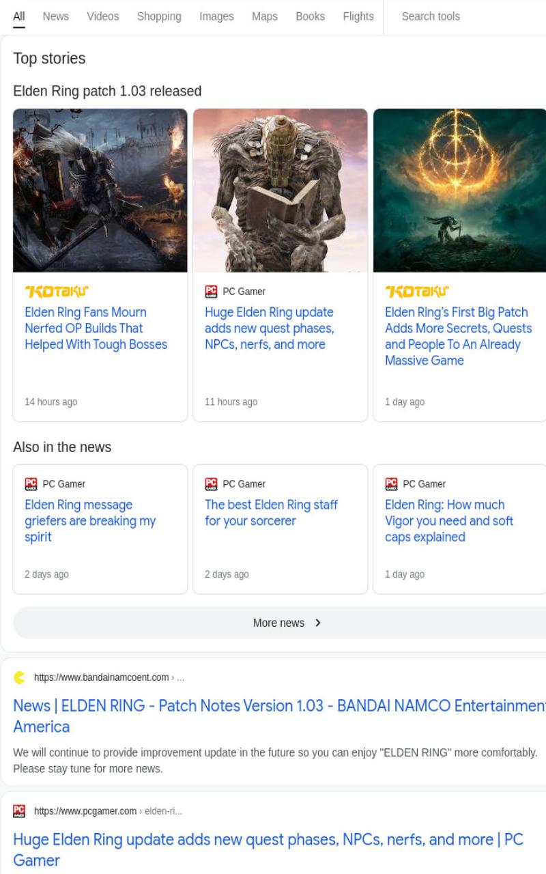Open 'Elden Ring message griefers' article

(90, 521)
